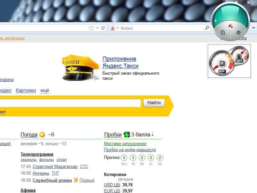The image size is (257, 193).
Task: Select the сериалы TV category
Action: (x=29, y=160)
